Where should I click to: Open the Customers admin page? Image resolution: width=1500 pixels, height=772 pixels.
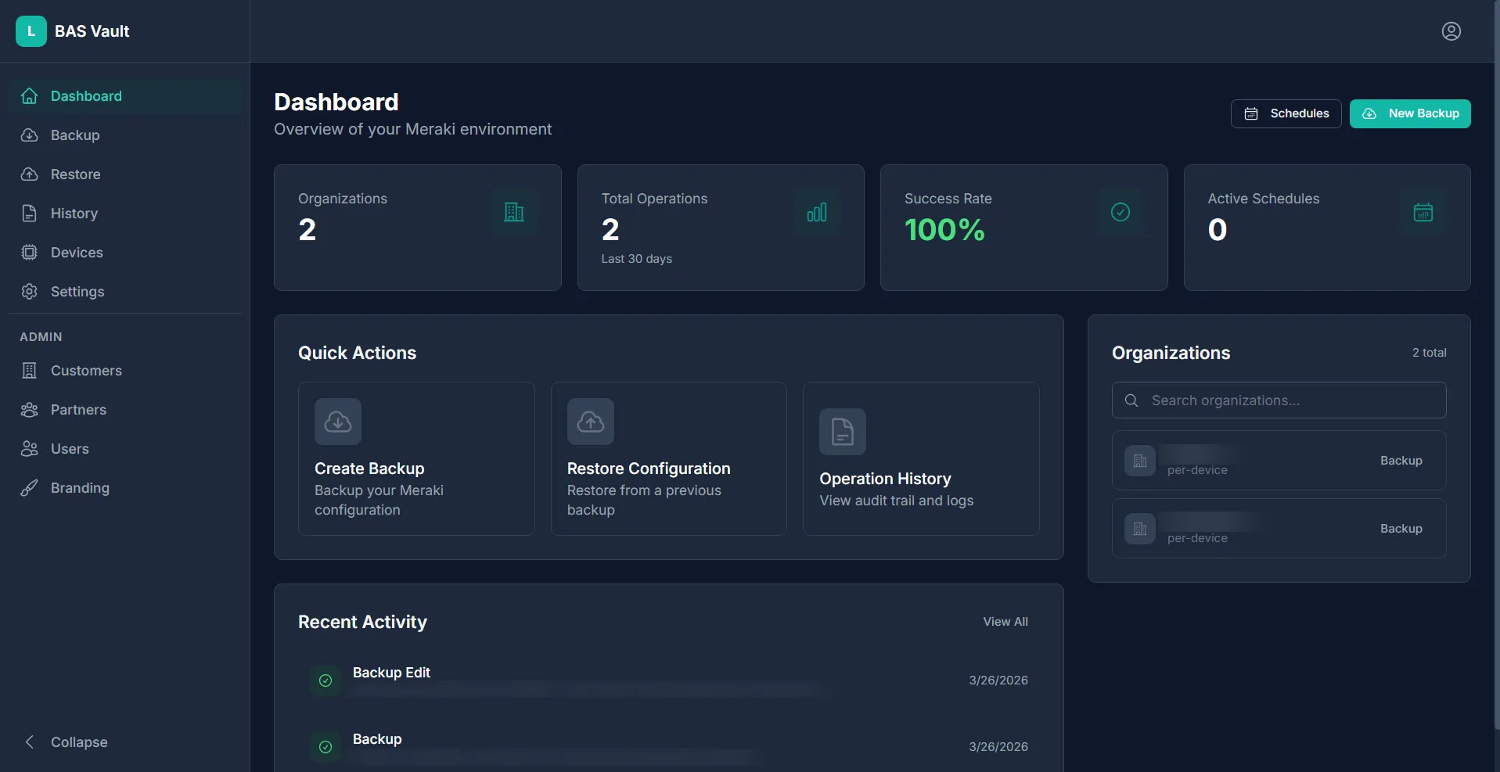pos(125,371)
